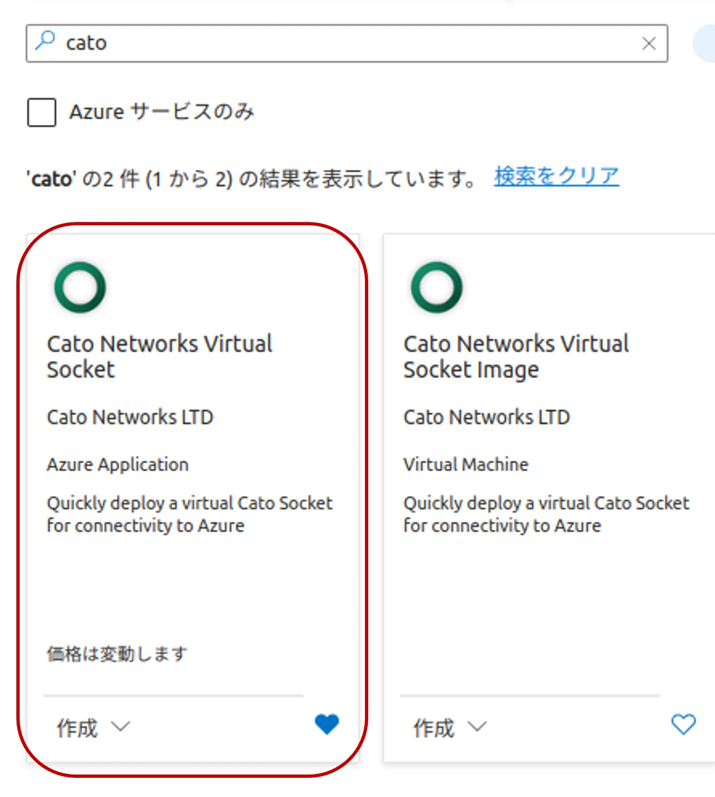Focus the search field containing cato
This screenshot has height=797, width=715.
click(347, 43)
